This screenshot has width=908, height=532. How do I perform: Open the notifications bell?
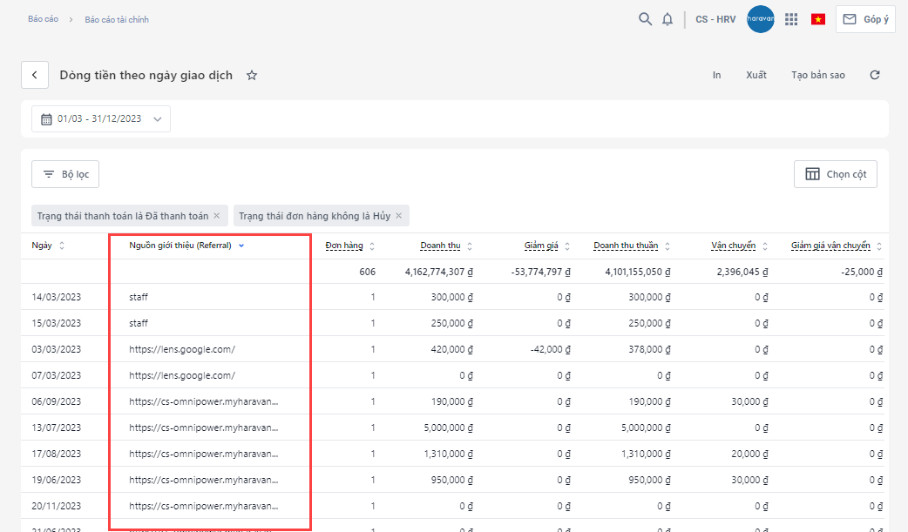pos(667,19)
